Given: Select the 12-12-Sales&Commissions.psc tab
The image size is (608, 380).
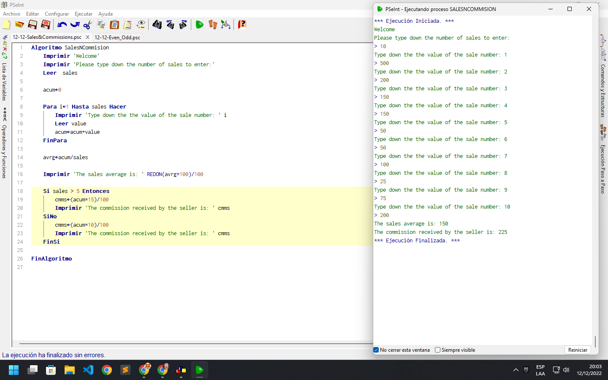Looking at the screenshot, I should [x=47, y=37].
